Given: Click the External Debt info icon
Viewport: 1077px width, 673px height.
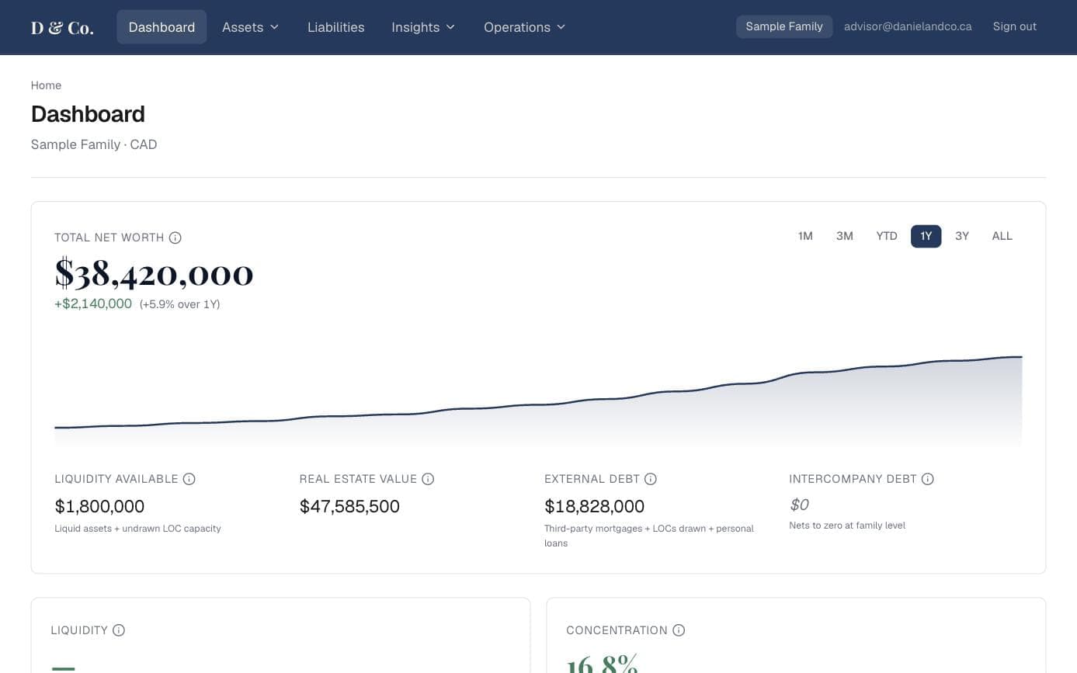Looking at the screenshot, I should pos(651,479).
